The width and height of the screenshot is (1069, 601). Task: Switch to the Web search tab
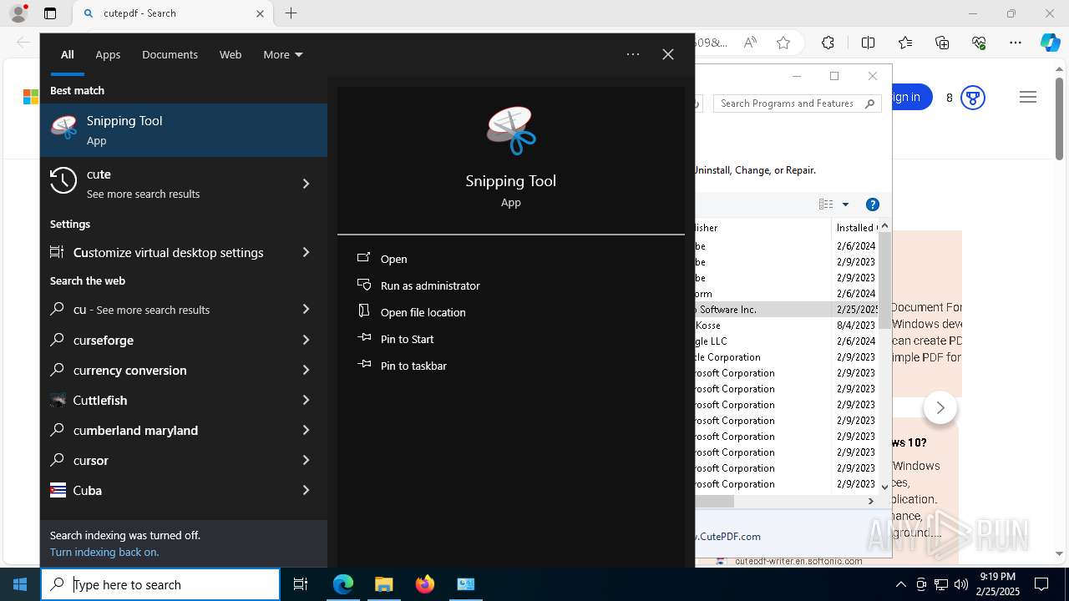point(231,54)
